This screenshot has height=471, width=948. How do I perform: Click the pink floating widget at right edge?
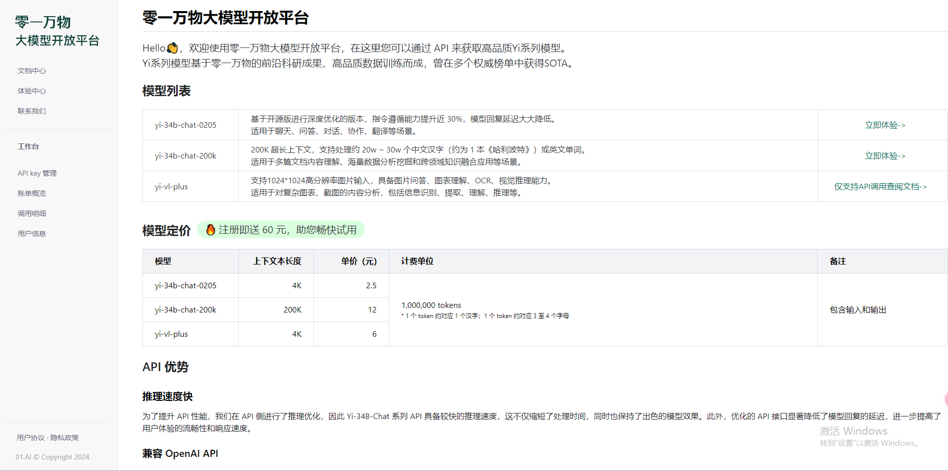point(945,398)
